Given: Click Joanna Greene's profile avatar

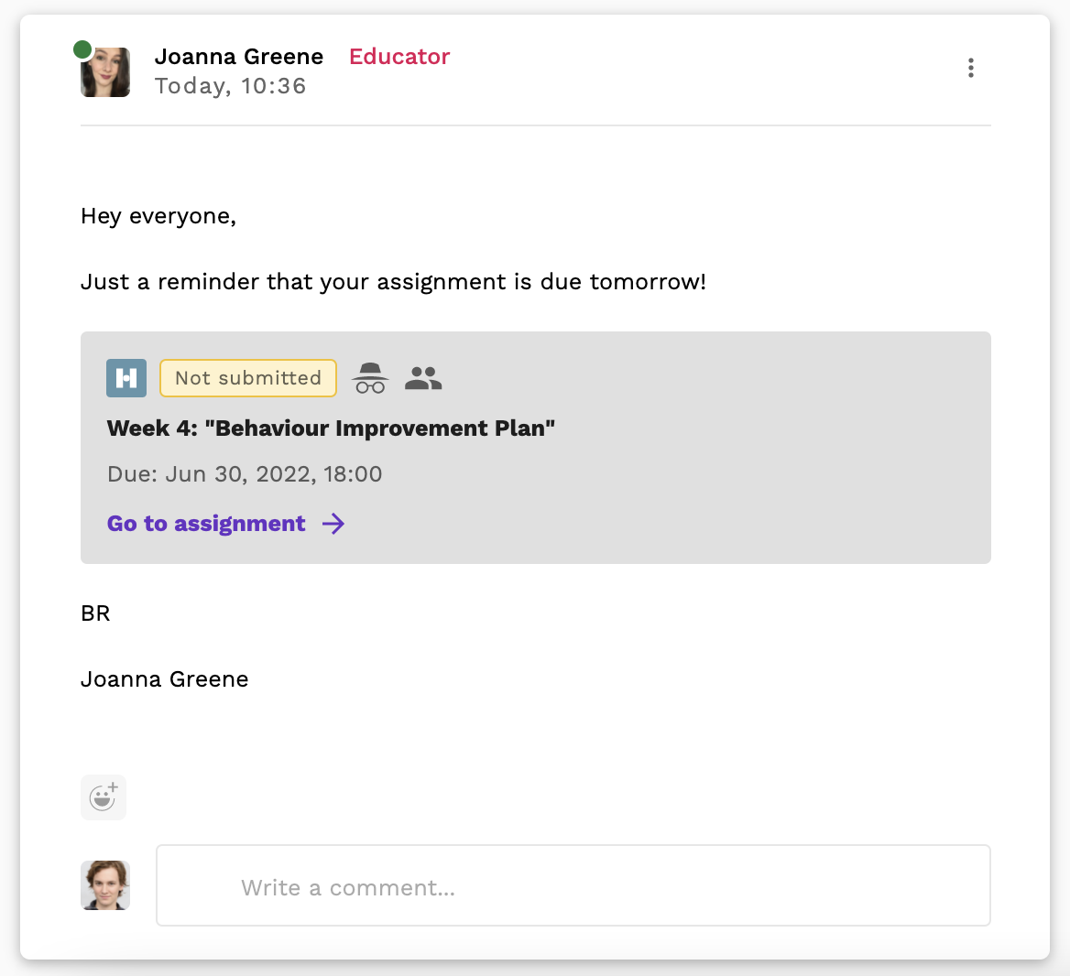Looking at the screenshot, I should coord(105,72).
